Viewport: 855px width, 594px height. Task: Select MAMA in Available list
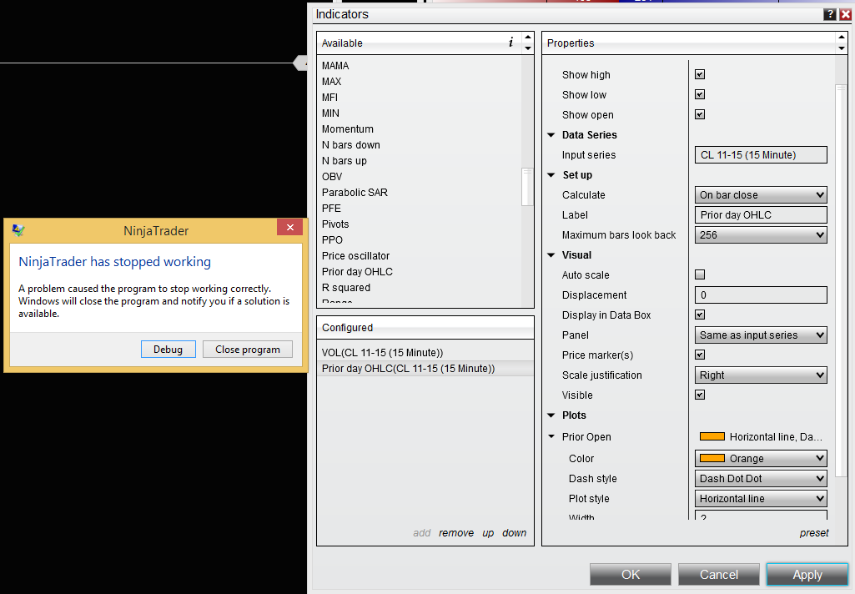click(335, 65)
